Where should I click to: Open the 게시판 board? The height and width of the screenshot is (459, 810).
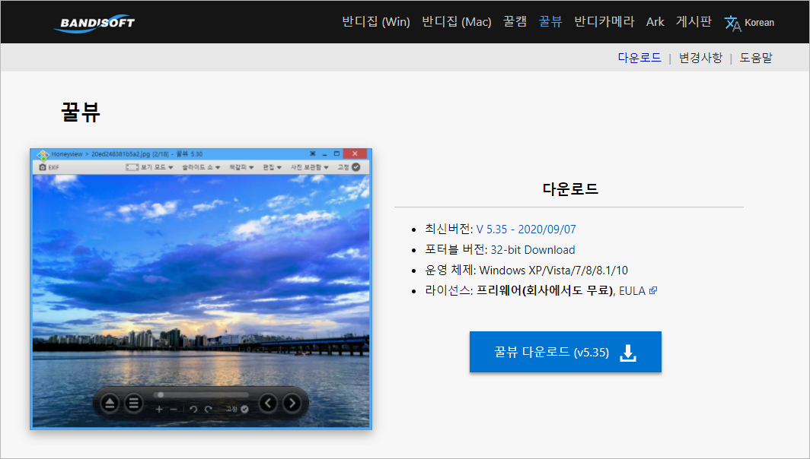694,22
